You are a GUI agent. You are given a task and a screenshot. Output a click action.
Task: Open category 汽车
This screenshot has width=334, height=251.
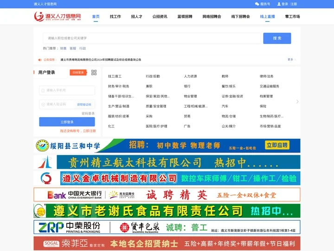[225, 106]
